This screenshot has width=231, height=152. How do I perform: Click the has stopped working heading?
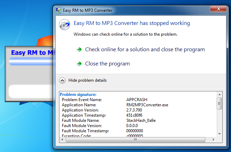pyautogui.click(x=132, y=23)
